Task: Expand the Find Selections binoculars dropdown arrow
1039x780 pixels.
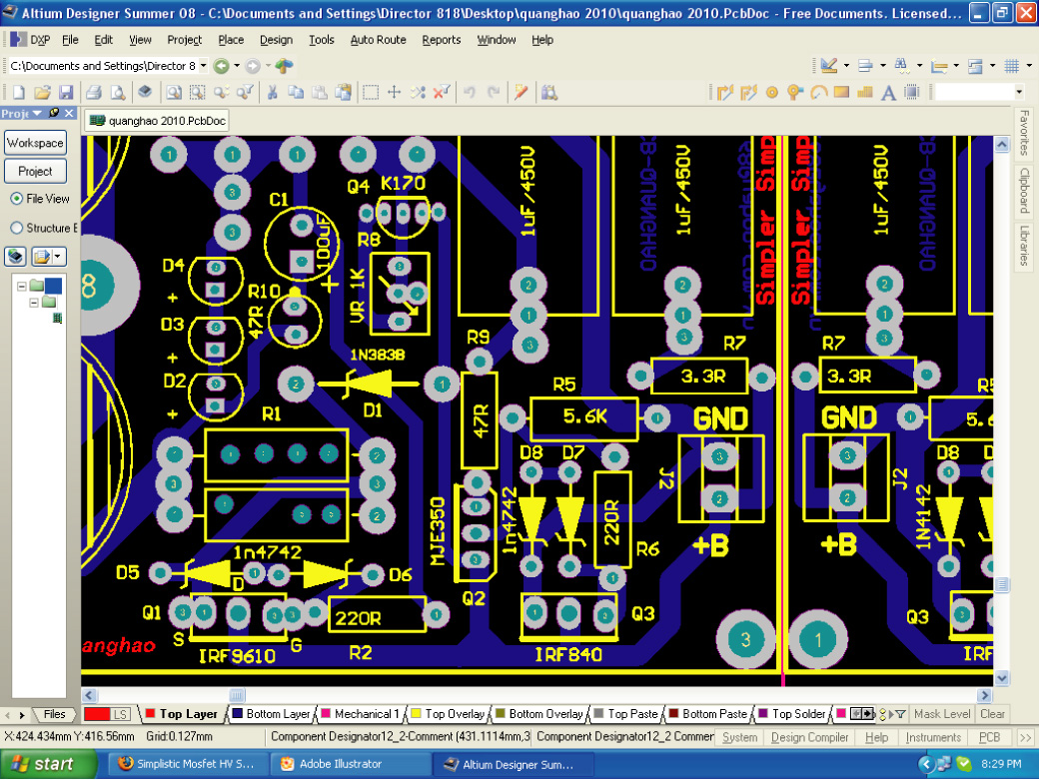Action: pos(919,66)
